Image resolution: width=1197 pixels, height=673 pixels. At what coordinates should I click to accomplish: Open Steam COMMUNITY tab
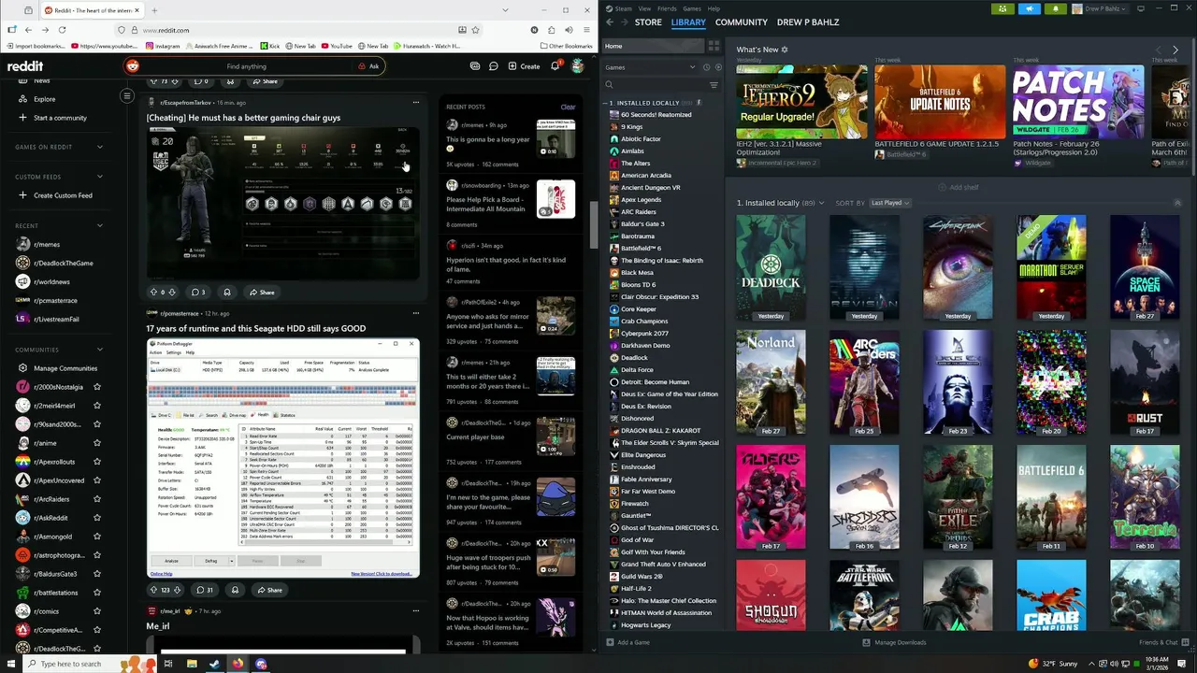pyautogui.click(x=742, y=22)
